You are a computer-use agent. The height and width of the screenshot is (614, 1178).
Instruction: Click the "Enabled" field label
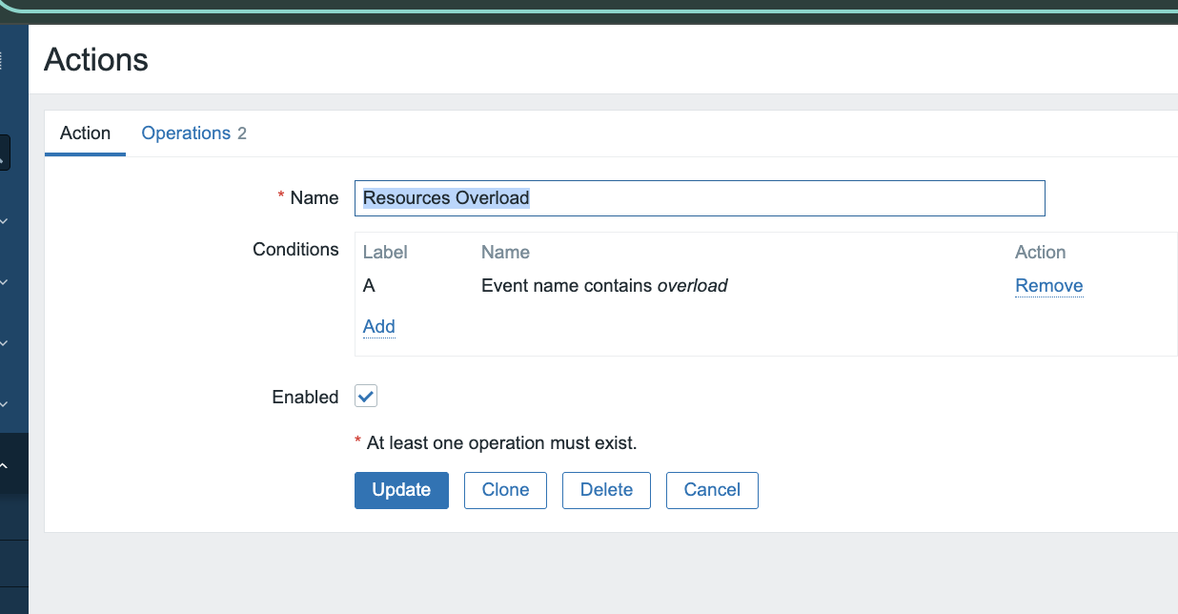point(305,398)
